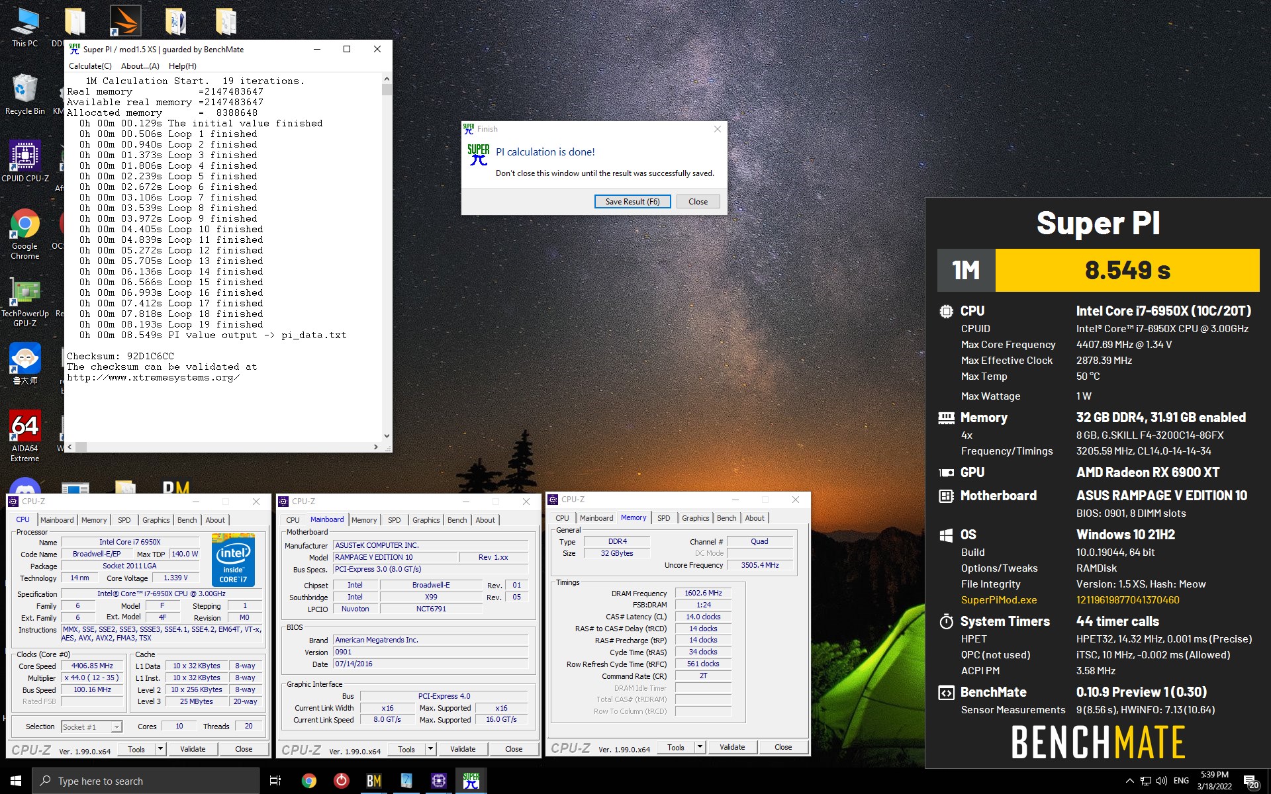Launch TechPowerUp GPU-Z desktop shortcut
Screen dimensions: 1271x794
click(x=24, y=301)
